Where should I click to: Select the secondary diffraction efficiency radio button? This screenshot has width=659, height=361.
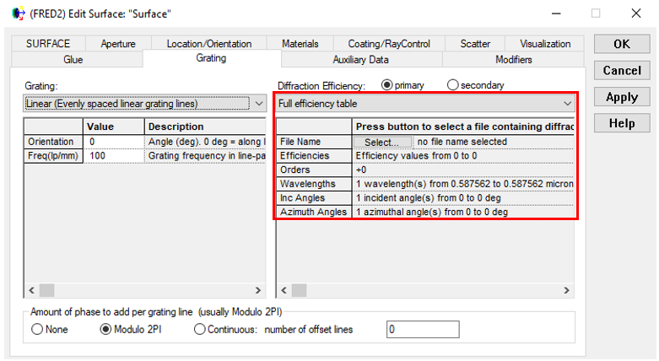[x=453, y=85]
